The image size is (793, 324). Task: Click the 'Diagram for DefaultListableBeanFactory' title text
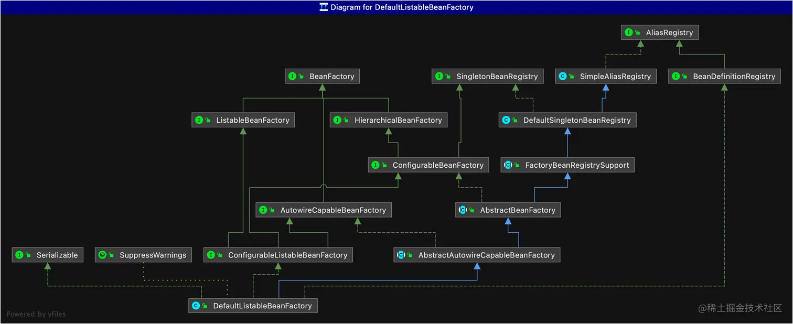click(402, 7)
